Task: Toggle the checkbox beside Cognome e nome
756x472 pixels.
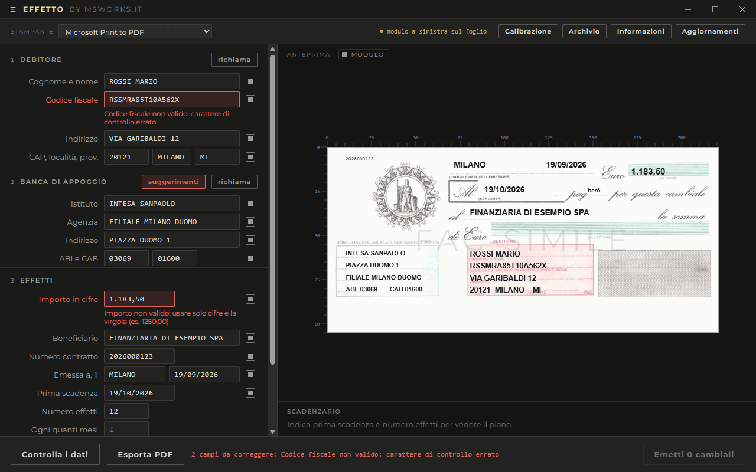Action: click(250, 81)
